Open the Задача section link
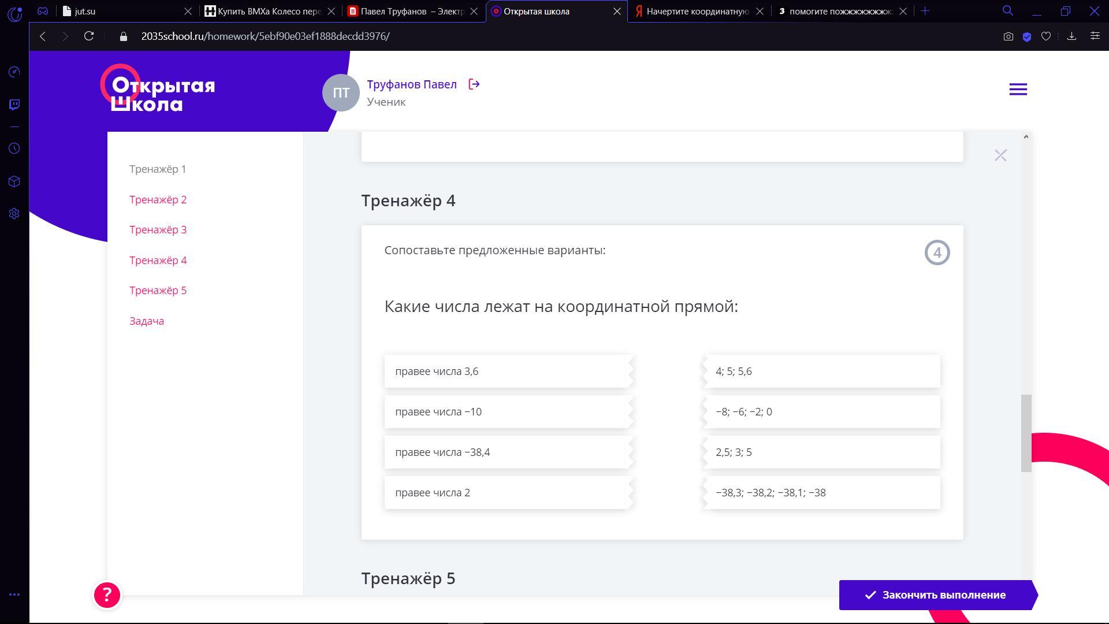 click(147, 321)
